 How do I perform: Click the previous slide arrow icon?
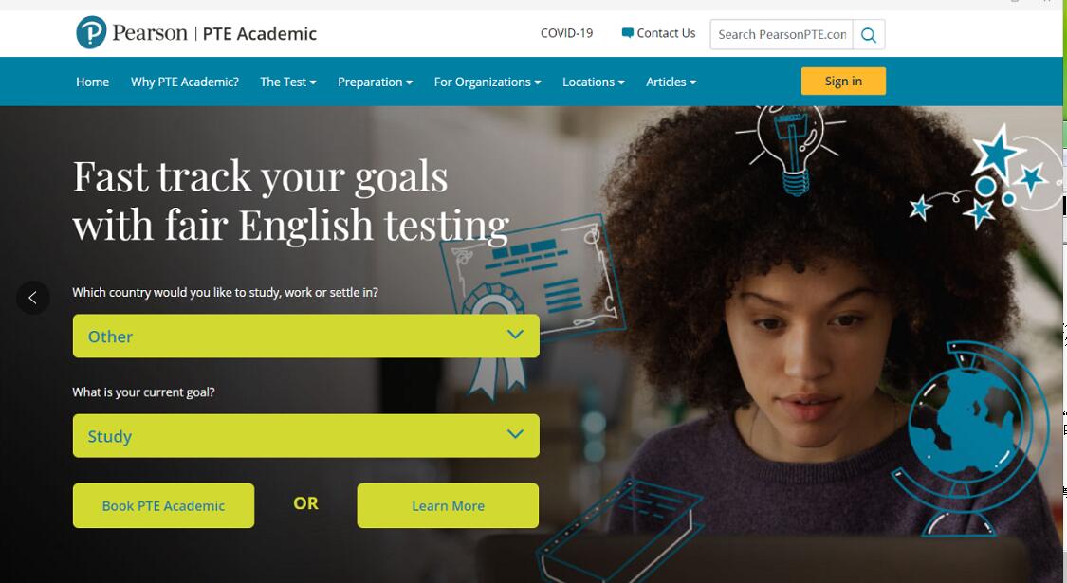point(32,298)
